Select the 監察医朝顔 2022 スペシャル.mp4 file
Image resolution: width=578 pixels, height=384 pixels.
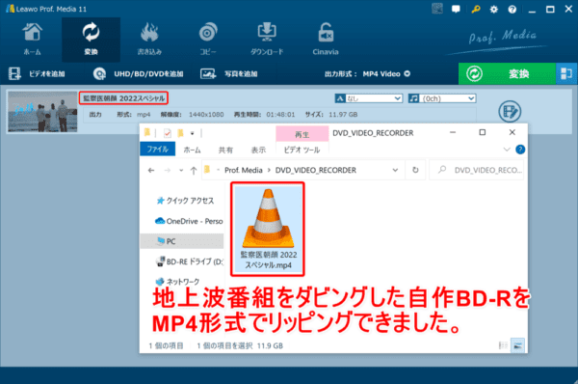click(x=268, y=230)
